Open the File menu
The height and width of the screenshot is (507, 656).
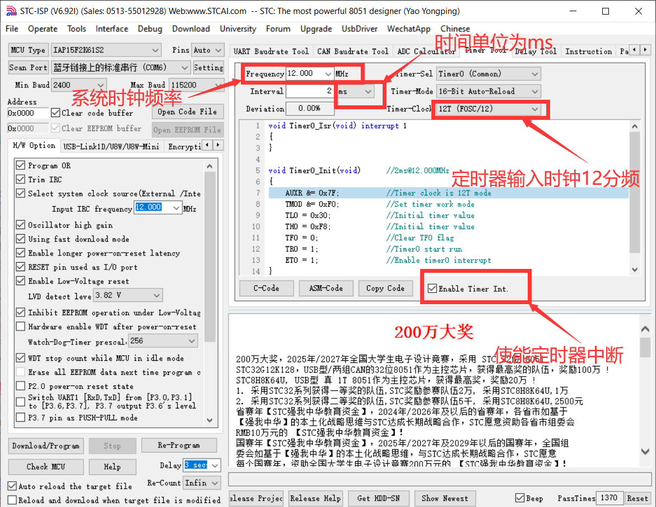pyautogui.click(x=12, y=29)
